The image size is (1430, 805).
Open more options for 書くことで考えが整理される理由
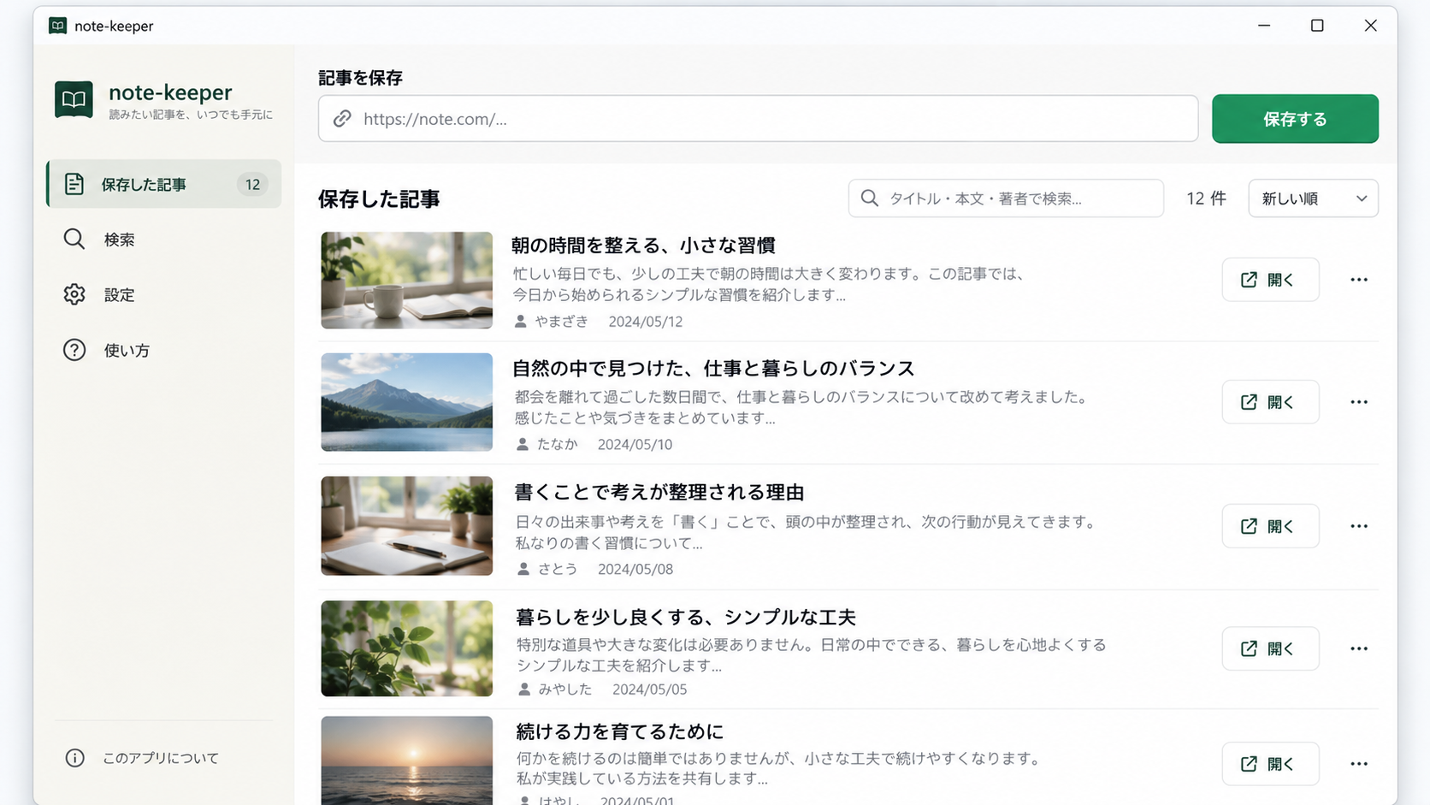(1359, 526)
